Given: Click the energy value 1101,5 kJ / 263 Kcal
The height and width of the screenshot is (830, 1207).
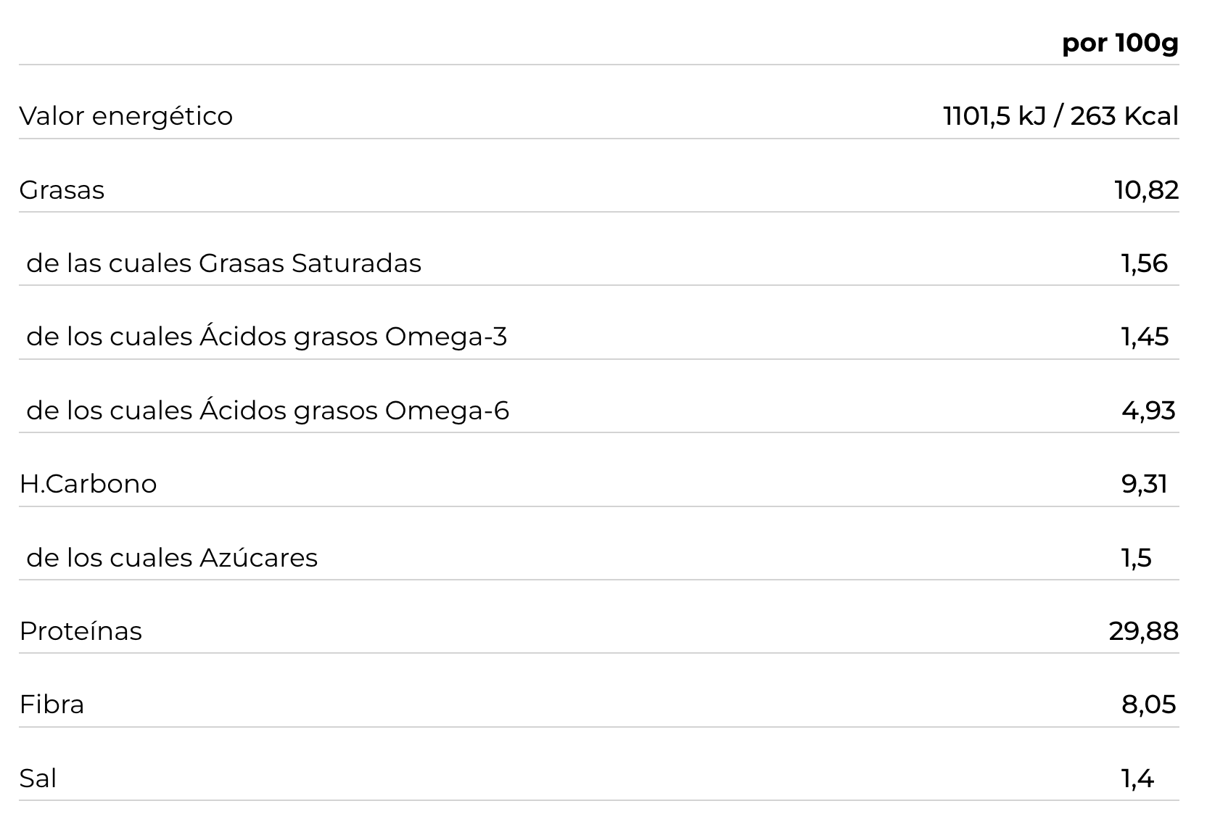Looking at the screenshot, I should coord(1060,116).
